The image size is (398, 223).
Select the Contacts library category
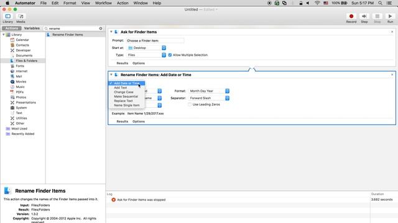(22, 45)
